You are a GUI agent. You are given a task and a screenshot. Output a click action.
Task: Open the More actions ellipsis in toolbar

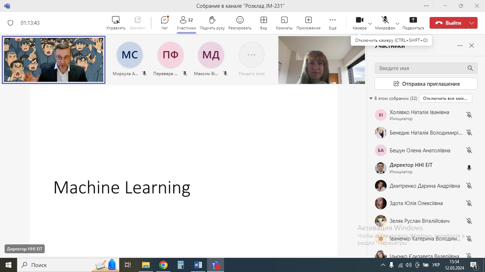[332, 20]
